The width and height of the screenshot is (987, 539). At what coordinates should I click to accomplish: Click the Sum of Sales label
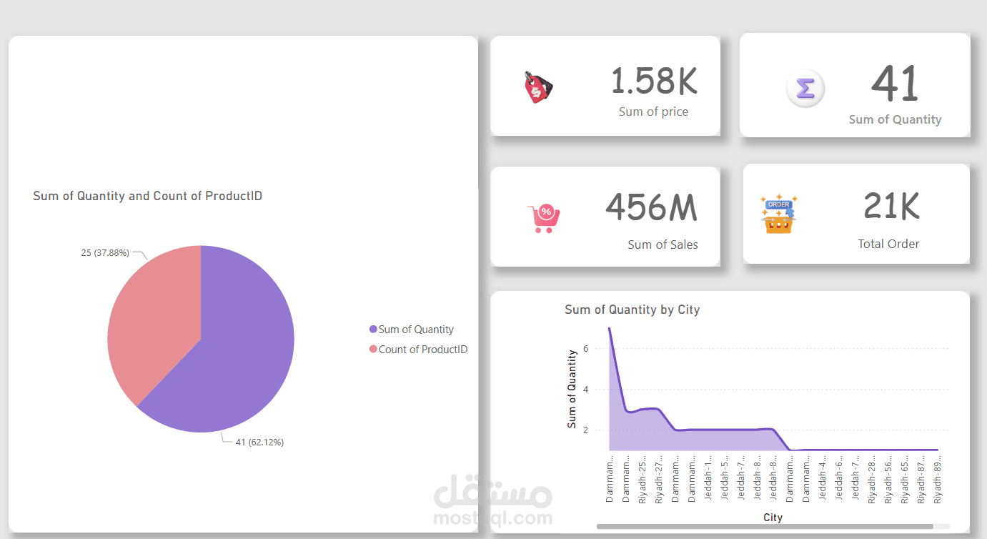tap(663, 244)
